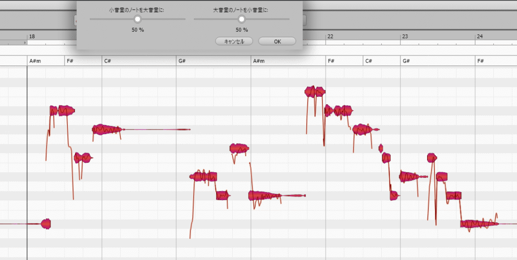The width and height of the screenshot is (517, 260).
Task: Select the G# chord label below bar 23
Action: [406, 61]
